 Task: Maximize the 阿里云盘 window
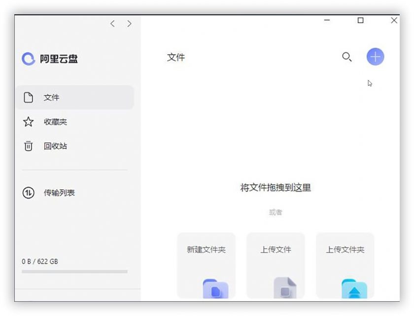pos(360,21)
